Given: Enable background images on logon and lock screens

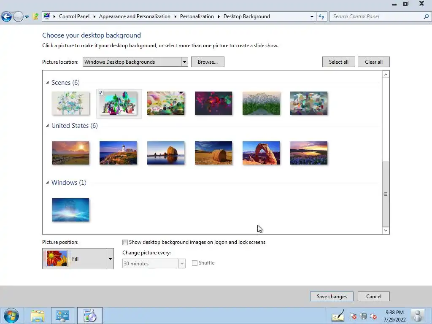Looking at the screenshot, I should click(x=125, y=242).
